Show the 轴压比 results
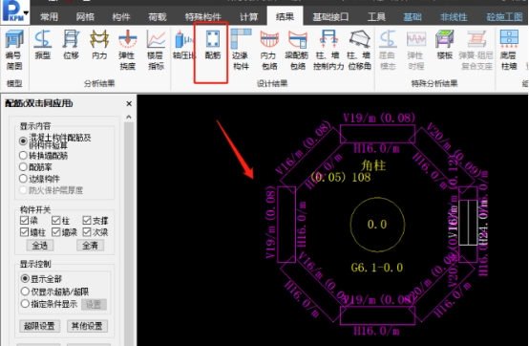 pos(184,45)
